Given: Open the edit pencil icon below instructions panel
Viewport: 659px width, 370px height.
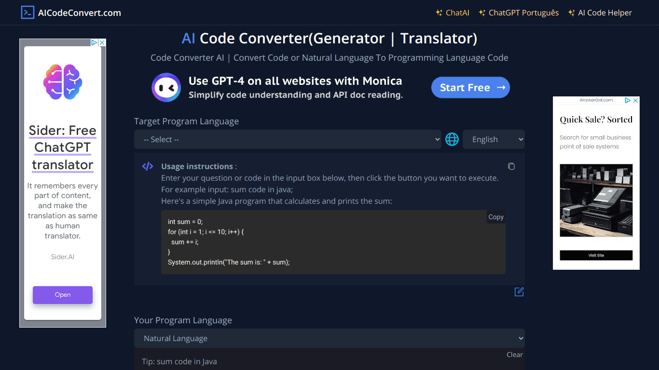Looking at the screenshot, I should tap(519, 292).
